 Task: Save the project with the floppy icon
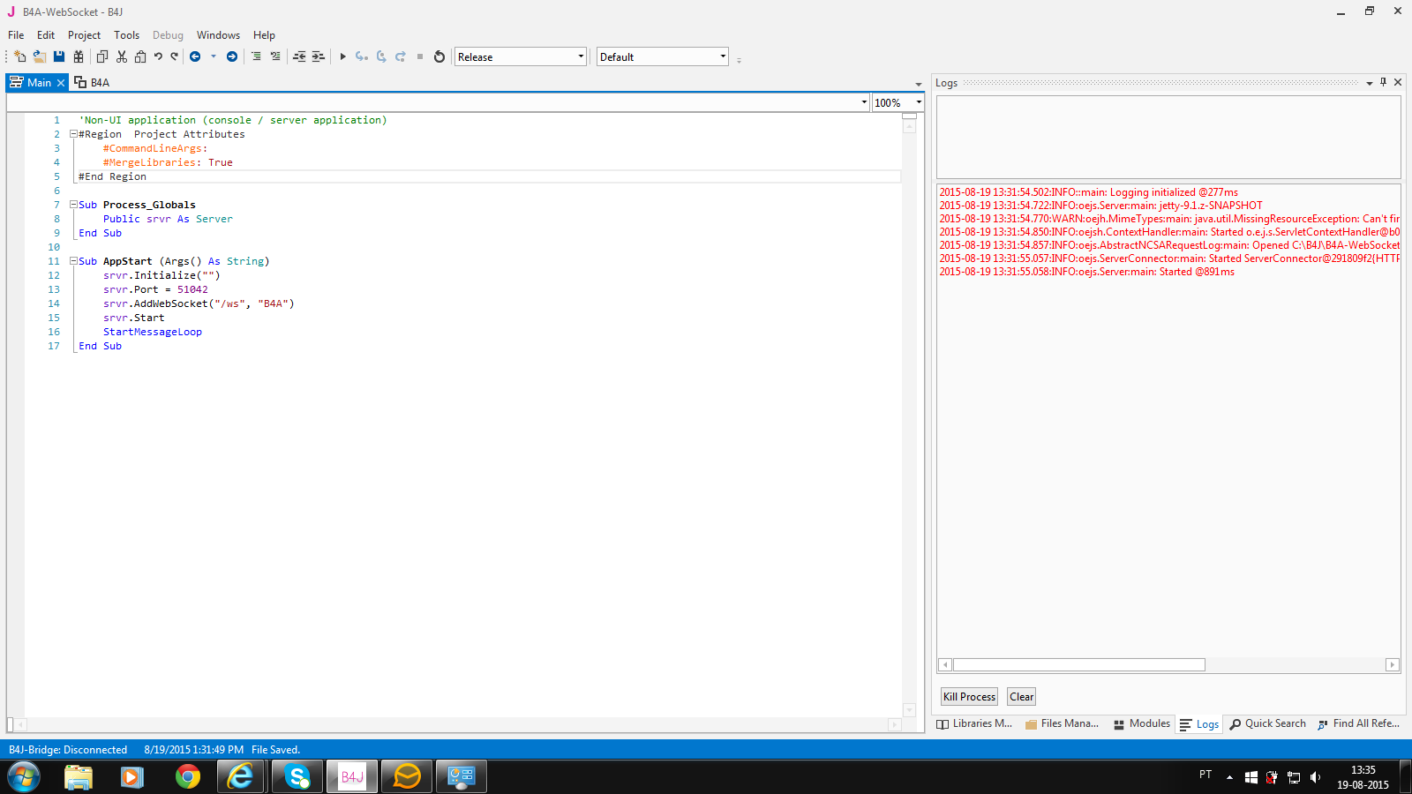(59, 56)
